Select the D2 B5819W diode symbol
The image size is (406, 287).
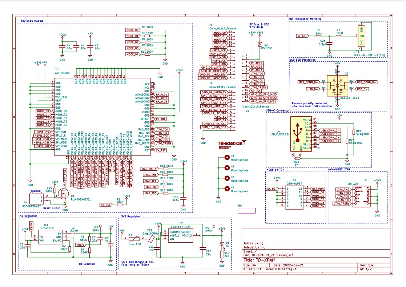[260, 45]
